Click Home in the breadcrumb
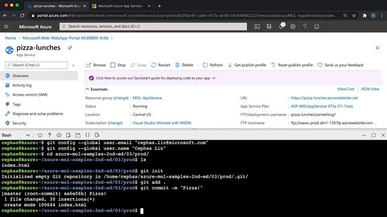The height and width of the screenshot is (217, 387). tap(10, 38)
